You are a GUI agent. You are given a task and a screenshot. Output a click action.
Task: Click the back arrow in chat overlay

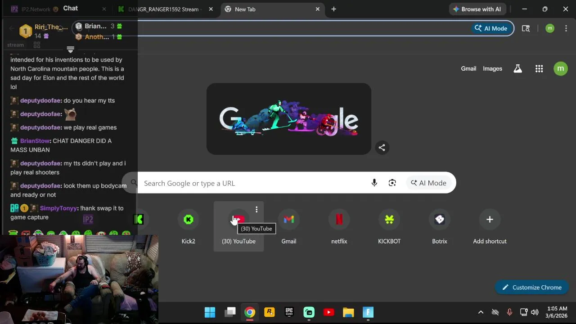click(x=12, y=28)
